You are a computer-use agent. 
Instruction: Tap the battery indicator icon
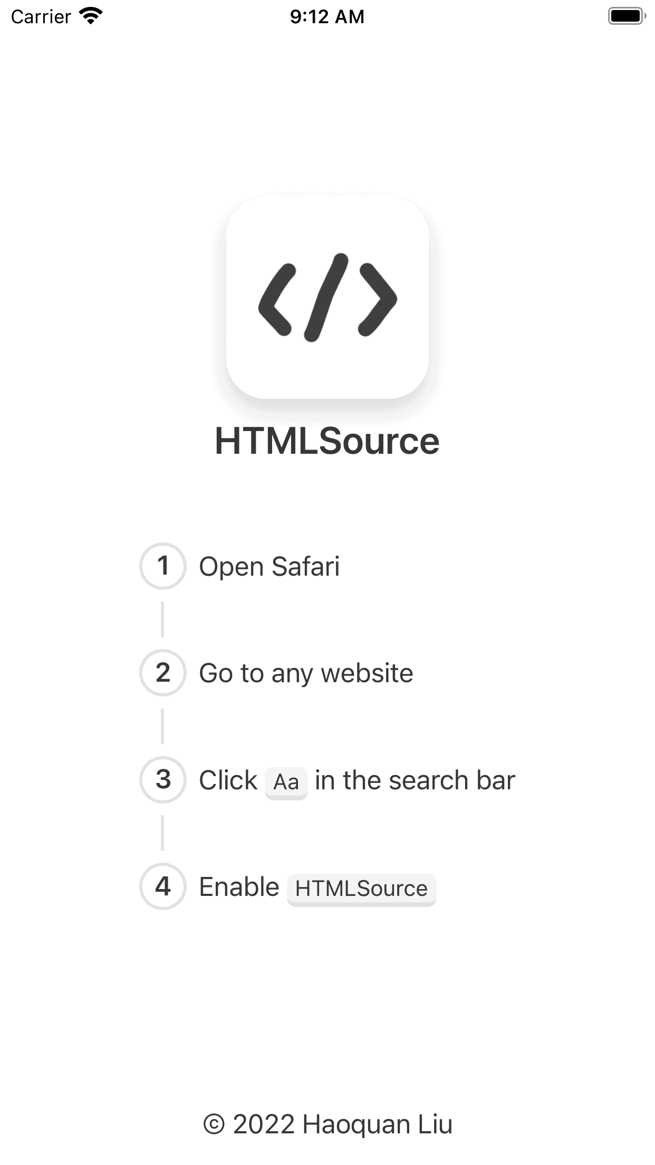(627, 16)
